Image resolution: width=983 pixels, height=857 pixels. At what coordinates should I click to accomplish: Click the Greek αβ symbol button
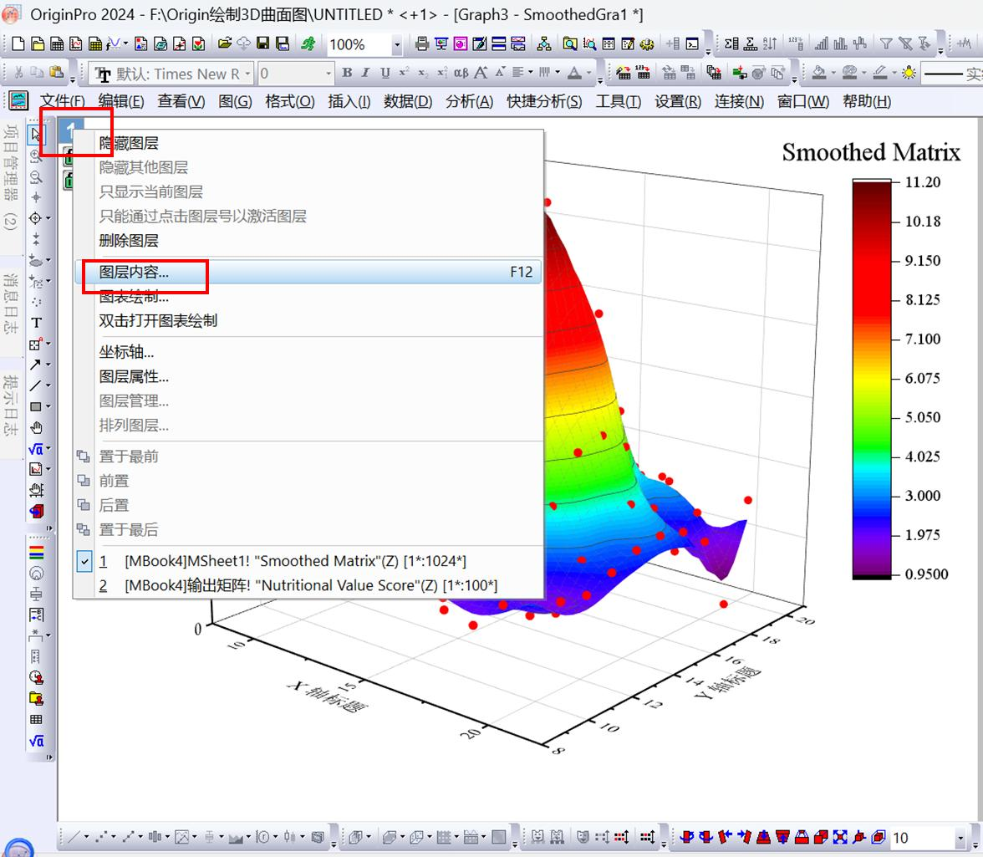[461, 74]
